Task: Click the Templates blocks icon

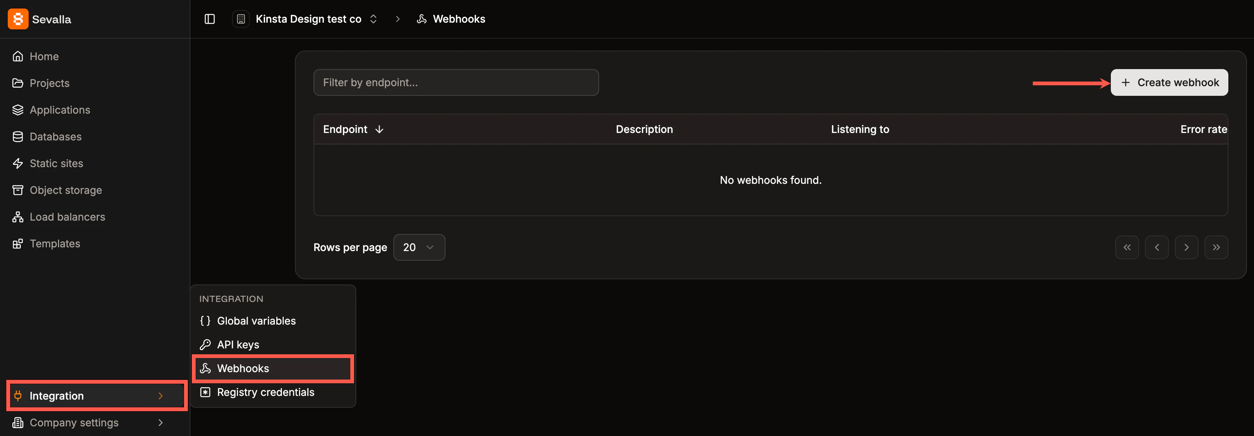Action: click(x=18, y=244)
